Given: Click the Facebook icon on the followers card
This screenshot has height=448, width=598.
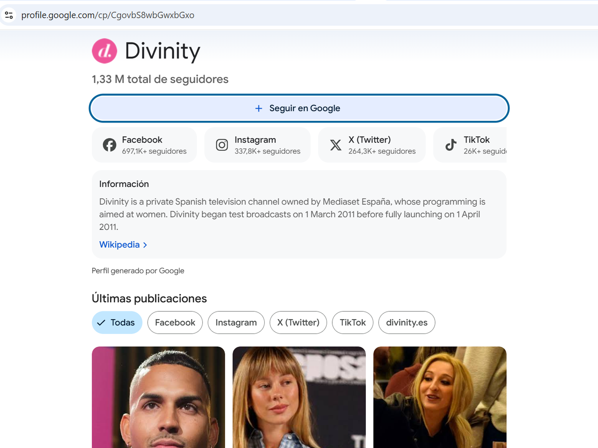Looking at the screenshot, I should (110, 145).
